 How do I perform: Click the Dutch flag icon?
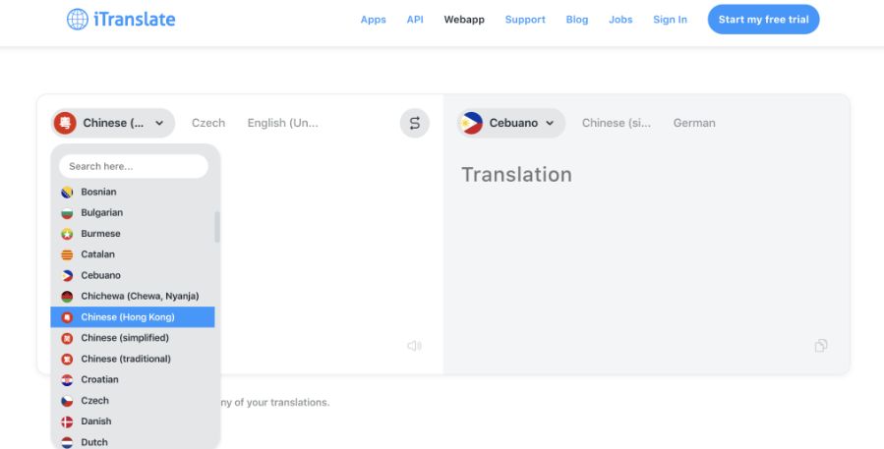(67, 442)
